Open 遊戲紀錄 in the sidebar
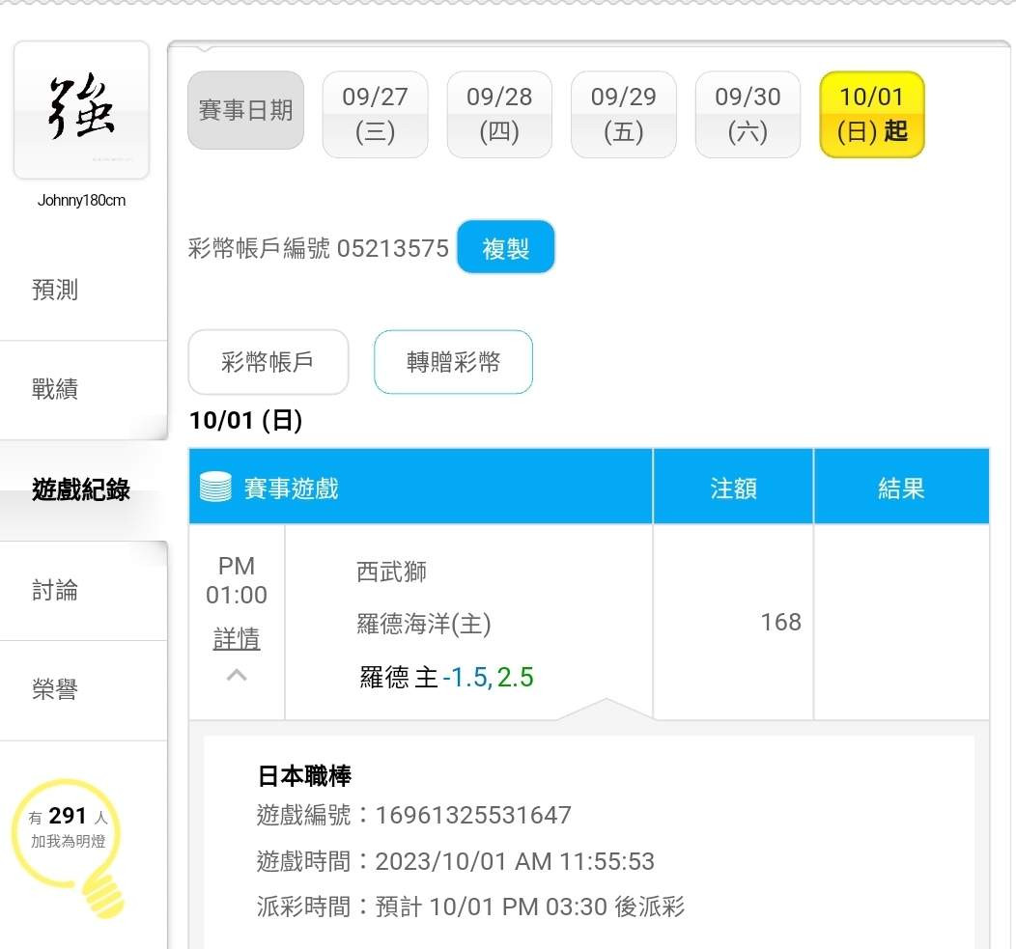1016x949 pixels. coord(81,489)
